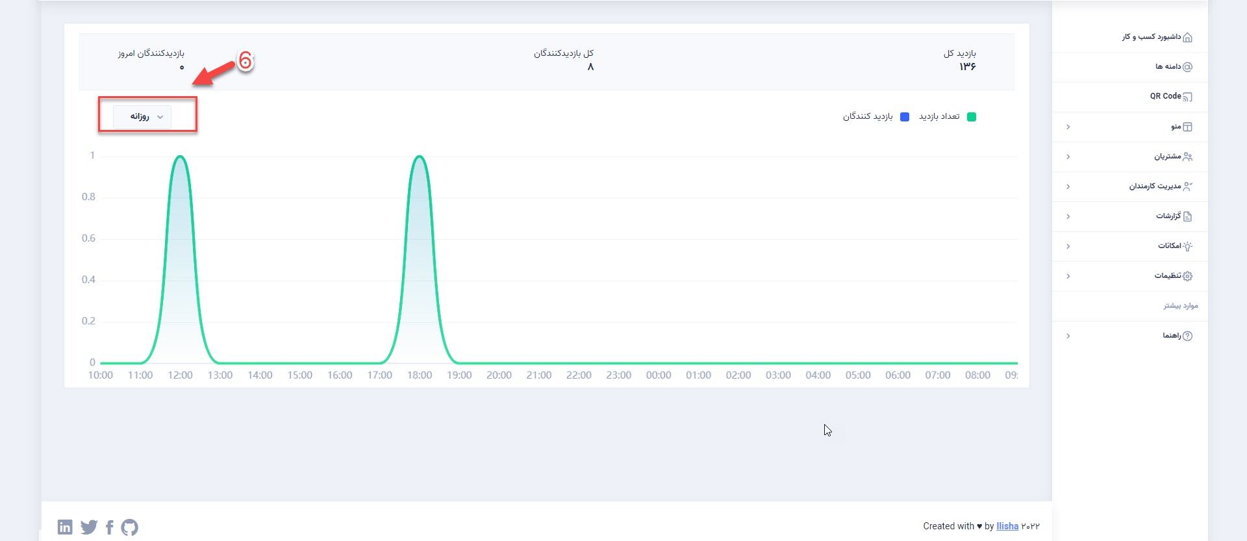The image size is (1247, 541).
Task: Click the customers (مشتریان) sidebar label
Action: 1167,157
